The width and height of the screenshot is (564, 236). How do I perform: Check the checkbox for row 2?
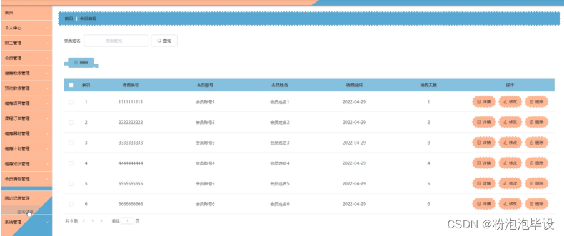71,123
